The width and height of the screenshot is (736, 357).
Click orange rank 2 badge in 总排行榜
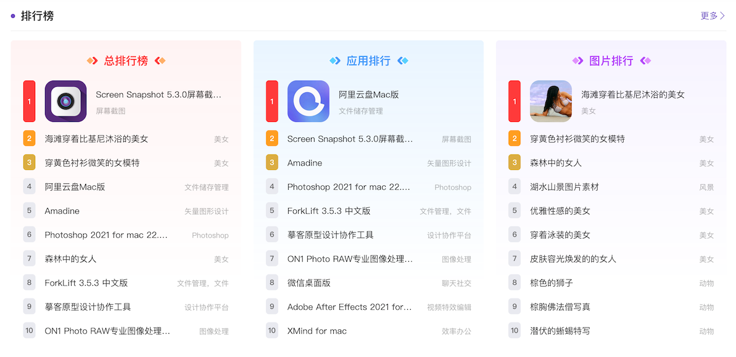click(29, 138)
